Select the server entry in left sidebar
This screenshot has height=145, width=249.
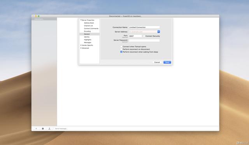(x=44, y=19)
